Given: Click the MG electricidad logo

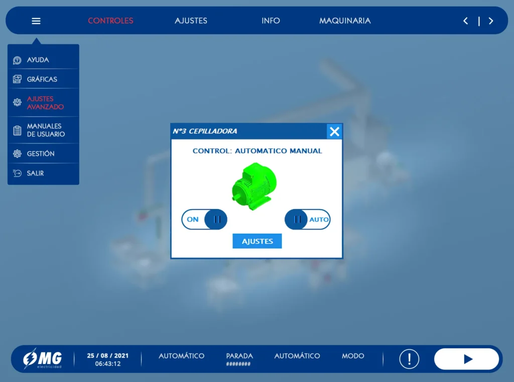Looking at the screenshot, I should tap(43, 359).
